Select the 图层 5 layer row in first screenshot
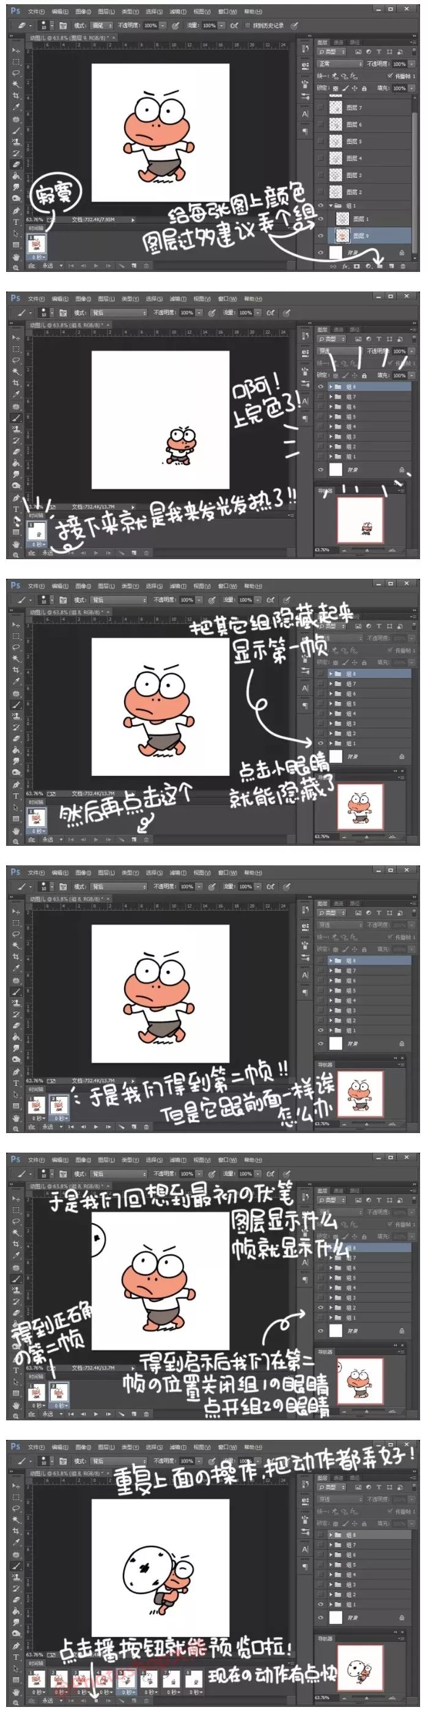This screenshot has width=428, height=1710. (363, 141)
